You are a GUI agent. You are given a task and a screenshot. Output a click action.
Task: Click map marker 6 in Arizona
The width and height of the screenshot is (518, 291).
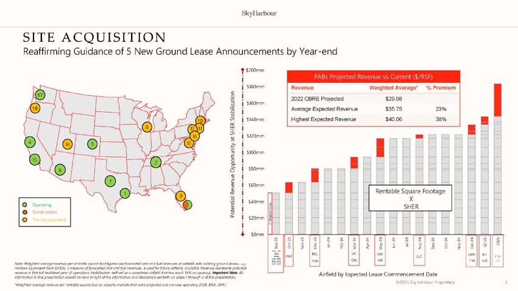pyautogui.click(x=60, y=170)
